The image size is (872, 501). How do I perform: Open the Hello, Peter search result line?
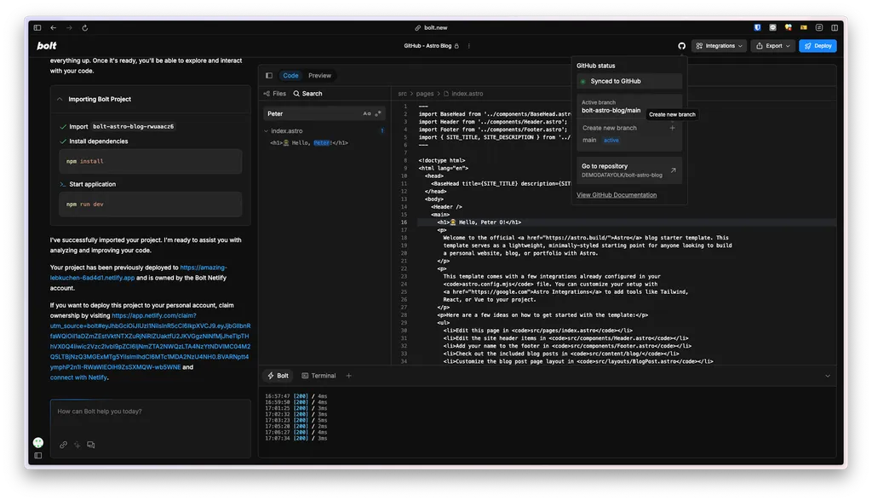pyautogui.click(x=309, y=143)
